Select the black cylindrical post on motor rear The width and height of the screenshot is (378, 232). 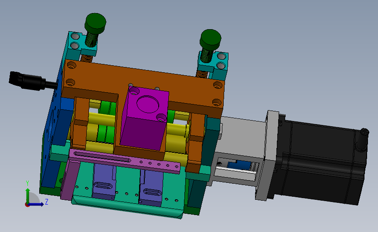pos(362,140)
